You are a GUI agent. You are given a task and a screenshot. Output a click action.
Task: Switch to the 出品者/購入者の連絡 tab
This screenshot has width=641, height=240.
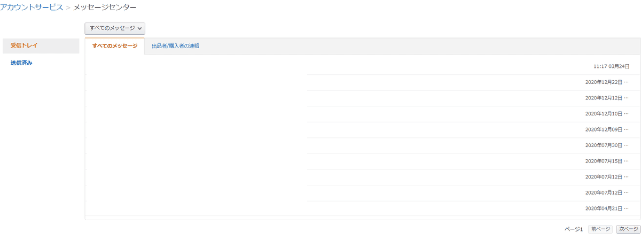(x=175, y=46)
